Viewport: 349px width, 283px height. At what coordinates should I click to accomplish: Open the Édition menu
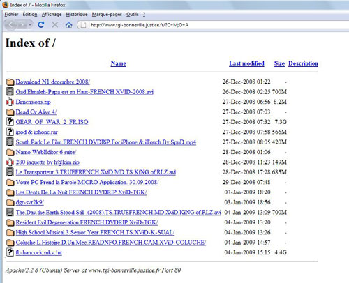[x=30, y=15]
